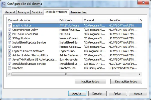Click the Dropbox, Inc. manufacturer cell

click(68, 68)
